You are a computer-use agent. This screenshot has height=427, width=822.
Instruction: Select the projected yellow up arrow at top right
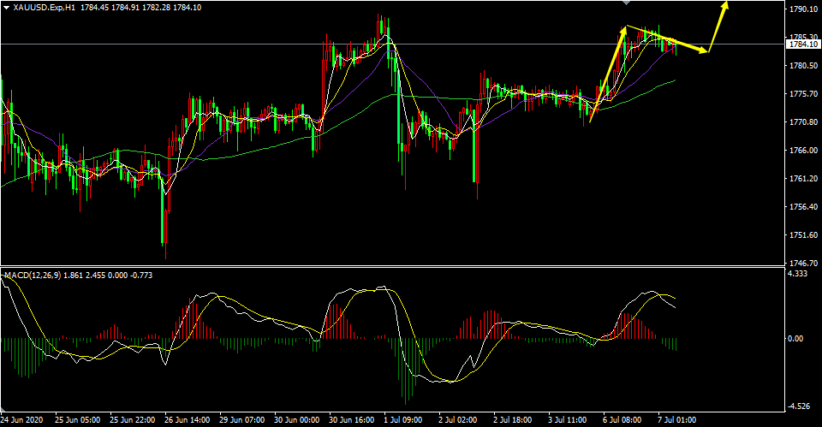pyautogui.click(x=718, y=26)
